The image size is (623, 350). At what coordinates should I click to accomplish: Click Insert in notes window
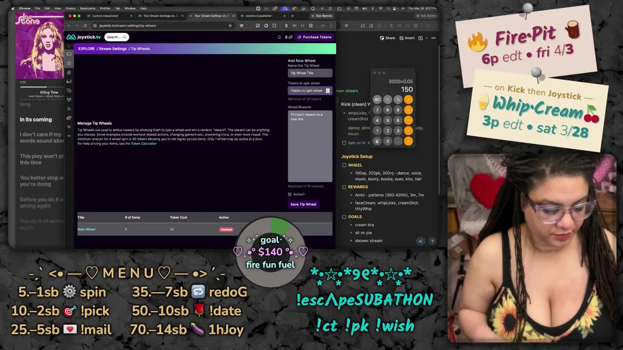pyautogui.click(x=407, y=38)
